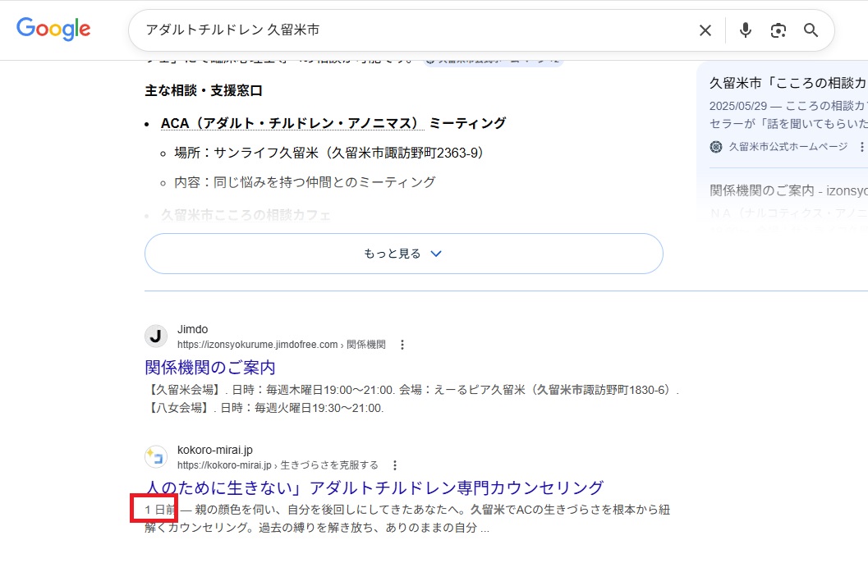Click the ACA アダルト・チルドレン・アノニマス link
Image resolution: width=868 pixels, height=563 pixels.
[x=292, y=123]
